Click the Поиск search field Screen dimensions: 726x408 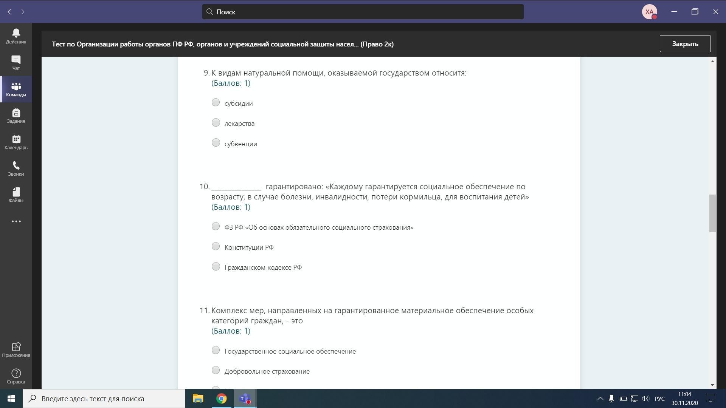pyautogui.click(x=363, y=12)
